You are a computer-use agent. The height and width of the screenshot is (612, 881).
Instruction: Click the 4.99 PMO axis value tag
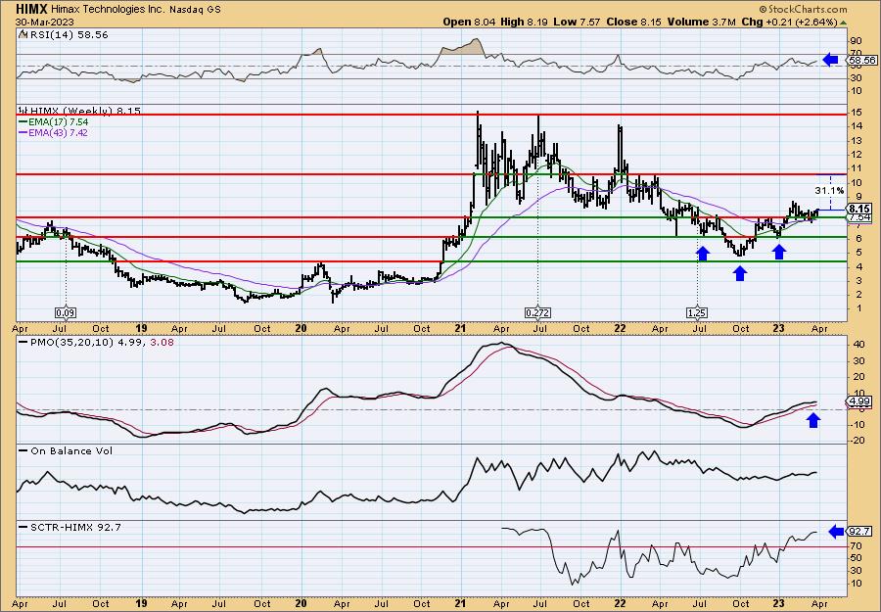pos(860,400)
